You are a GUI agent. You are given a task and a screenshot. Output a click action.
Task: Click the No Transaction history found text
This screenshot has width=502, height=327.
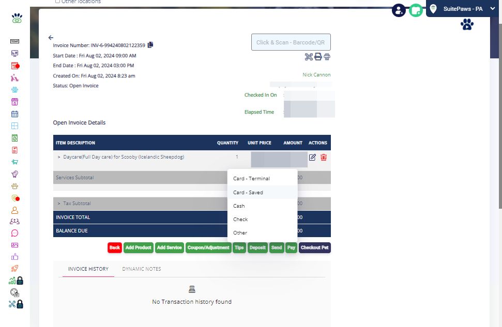pos(192,302)
